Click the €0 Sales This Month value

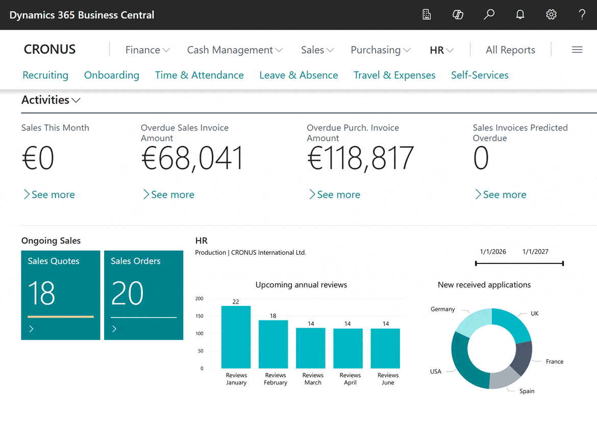(x=38, y=158)
